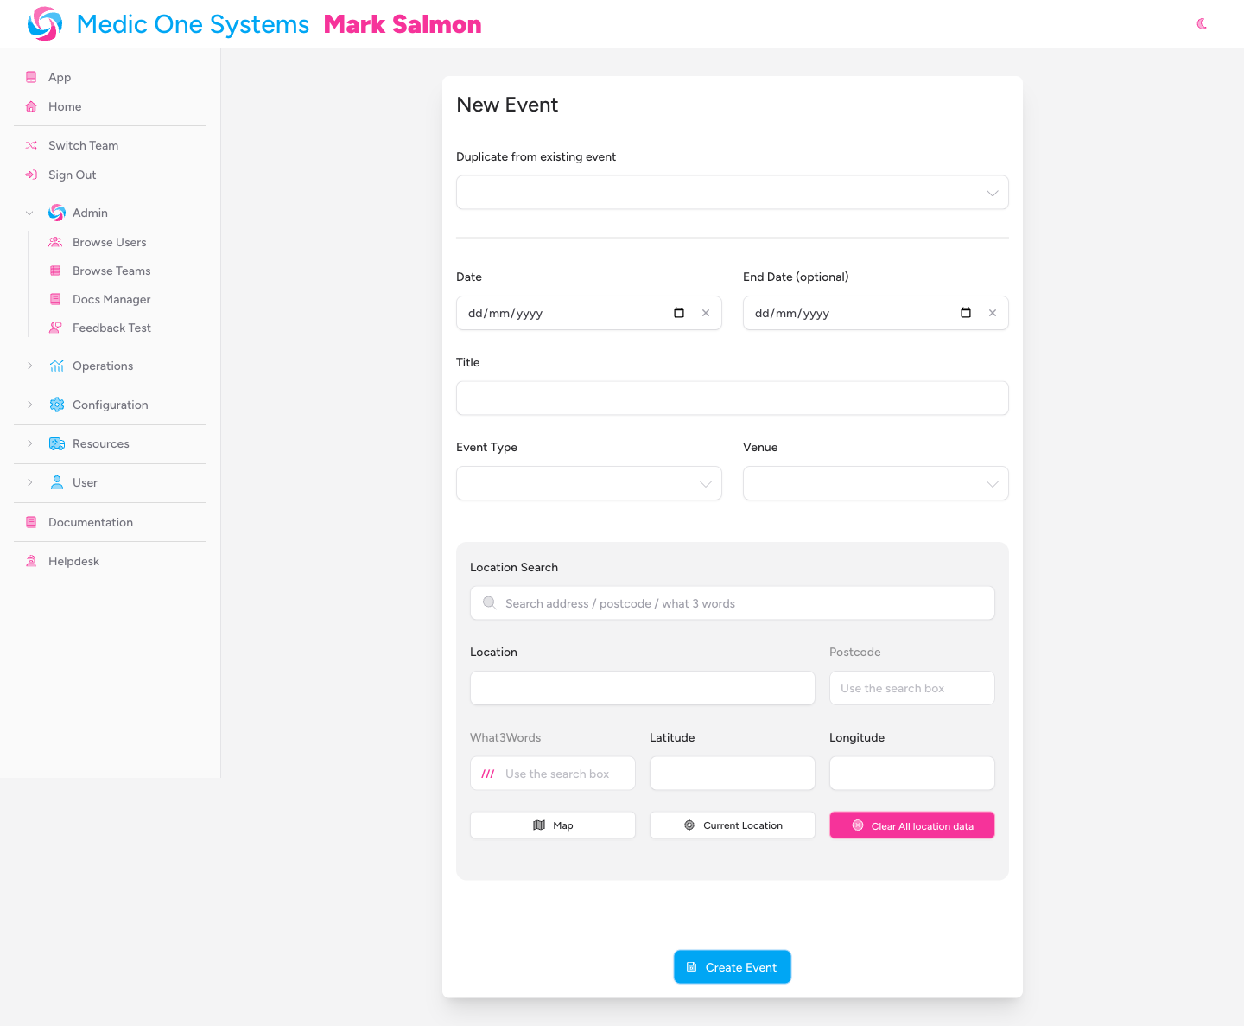The height and width of the screenshot is (1026, 1244).
Task: Open the Event Type dropdown
Action: coord(705,483)
